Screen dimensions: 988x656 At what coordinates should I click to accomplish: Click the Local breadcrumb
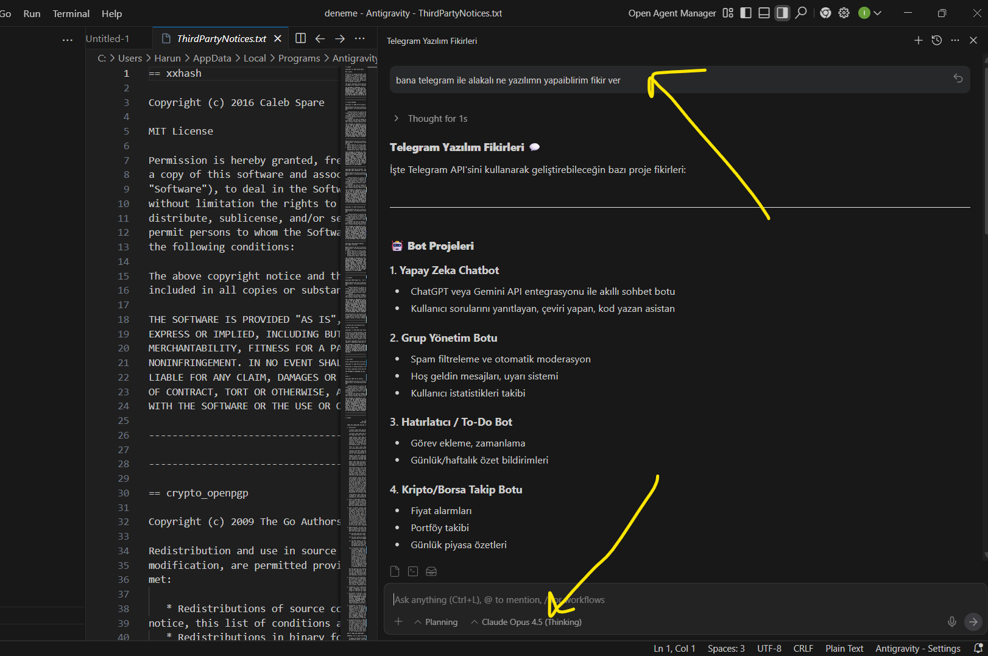click(255, 58)
